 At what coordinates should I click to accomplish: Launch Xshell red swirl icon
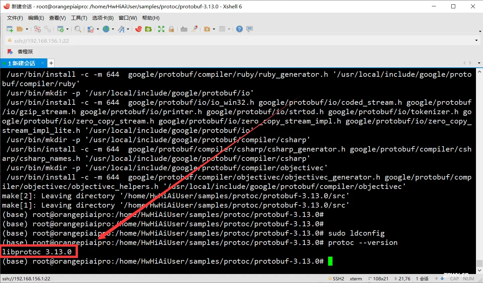138,29
